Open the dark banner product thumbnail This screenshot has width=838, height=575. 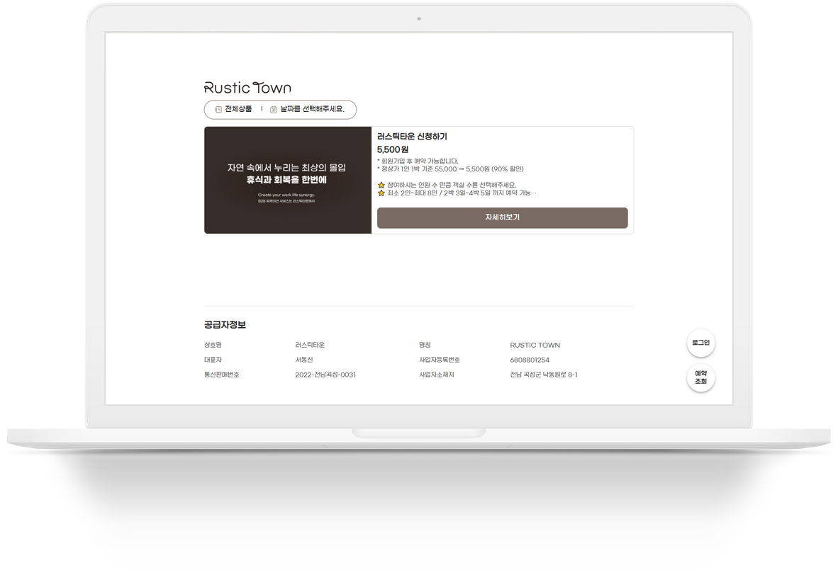pos(288,180)
